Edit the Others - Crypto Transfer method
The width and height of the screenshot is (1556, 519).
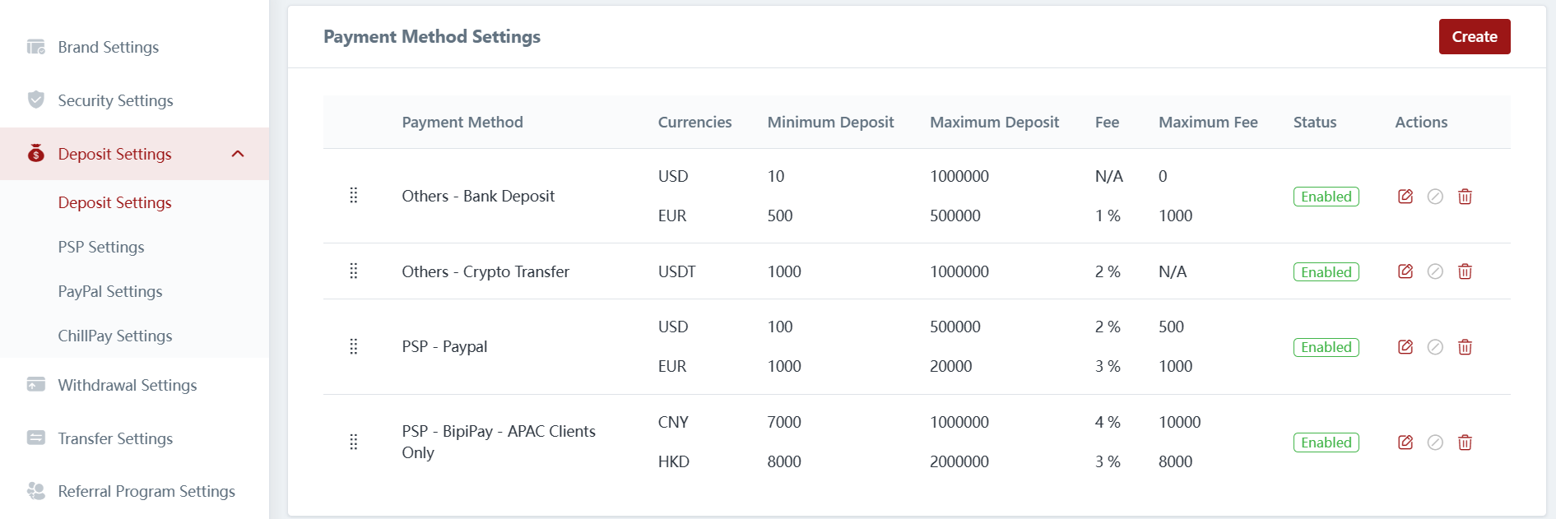tap(1405, 271)
